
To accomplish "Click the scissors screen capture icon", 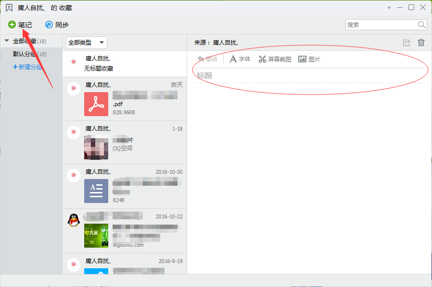I will click(x=262, y=59).
